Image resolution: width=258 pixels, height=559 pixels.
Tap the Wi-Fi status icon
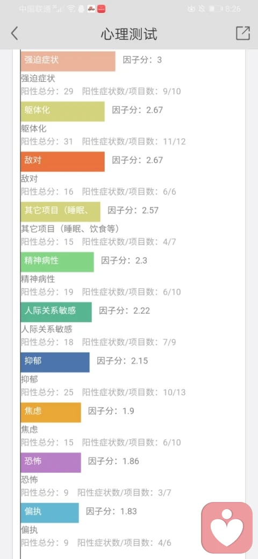click(x=71, y=9)
